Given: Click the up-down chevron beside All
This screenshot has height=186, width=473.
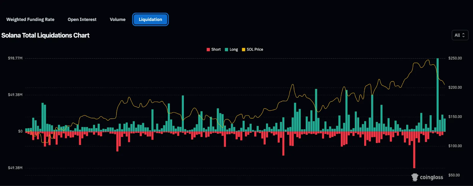Looking at the screenshot, I should coord(464,35).
